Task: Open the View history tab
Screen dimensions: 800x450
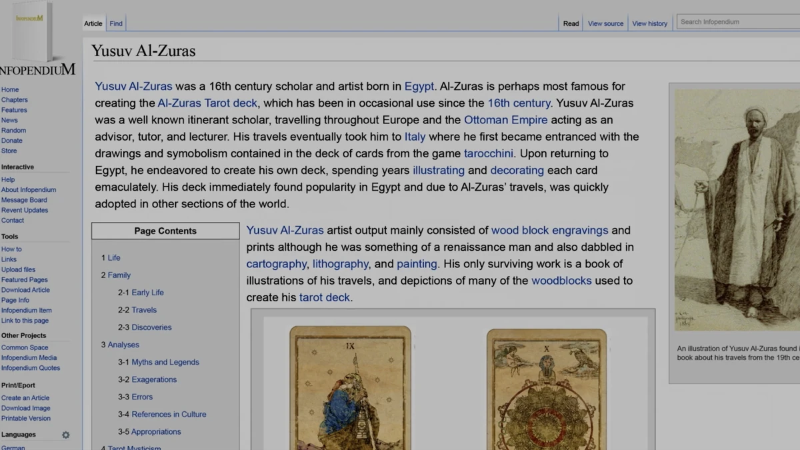Action: pyautogui.click(x=649, y=23)
